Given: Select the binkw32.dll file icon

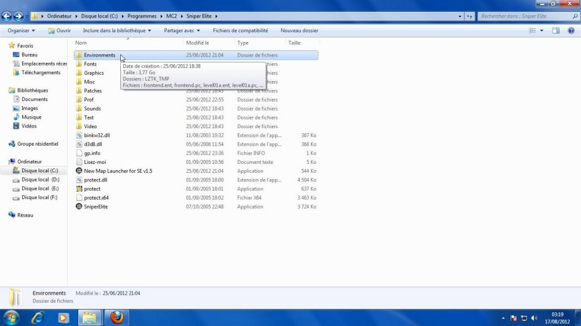Looking at the screenshot, I should [79, 135].
